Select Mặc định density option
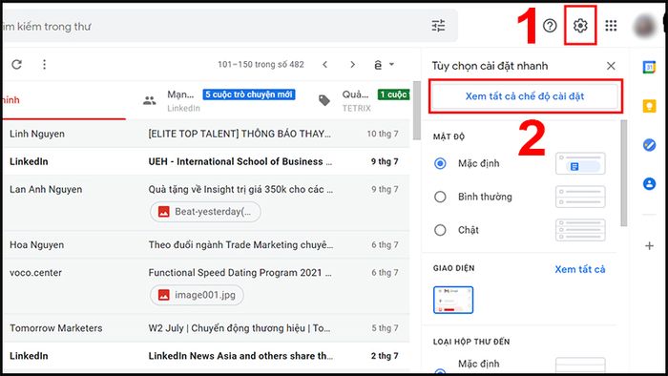The width and height of the screenshot is (668, 376). (440, 163)
